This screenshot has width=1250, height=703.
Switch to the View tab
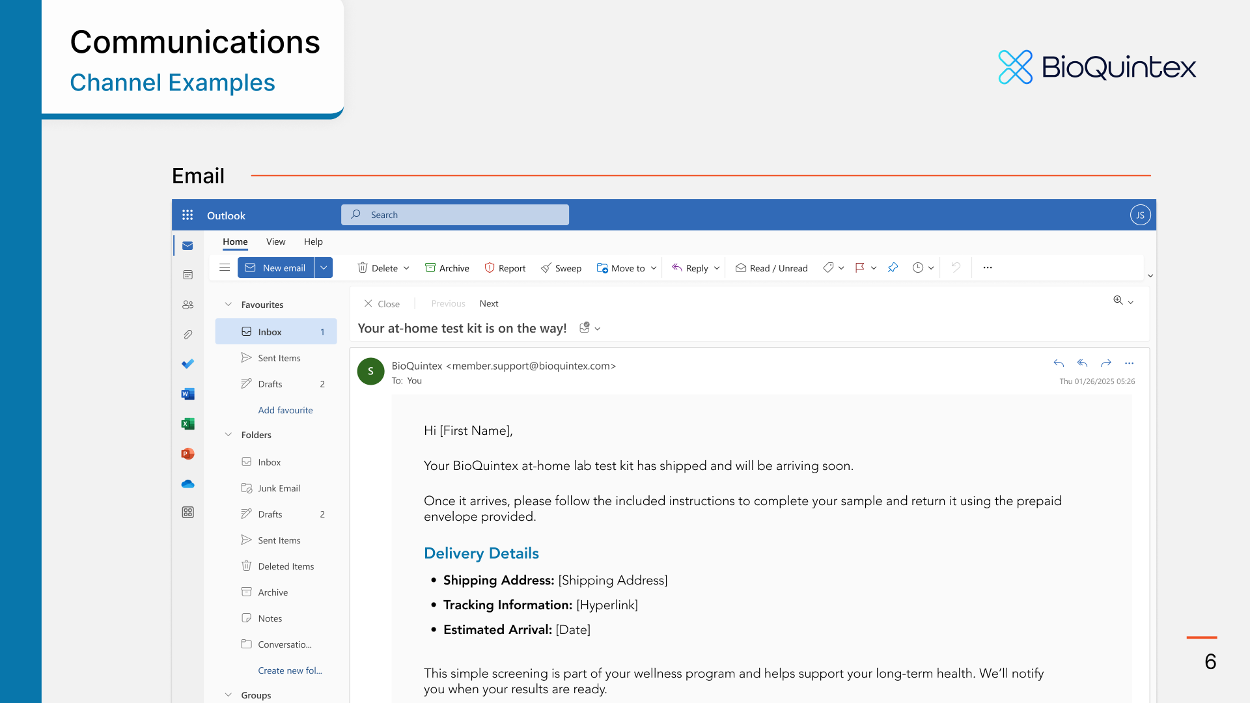[x=275, y=241]
